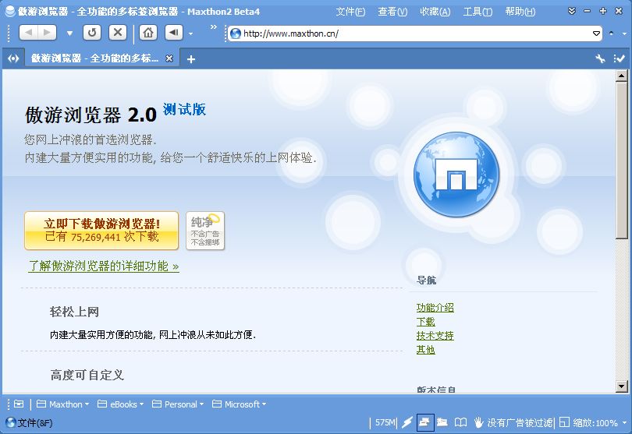Open a new tab with plus button

(191, 59)
